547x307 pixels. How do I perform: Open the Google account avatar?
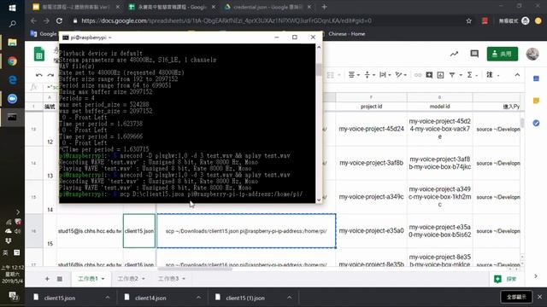click(532, 54)
